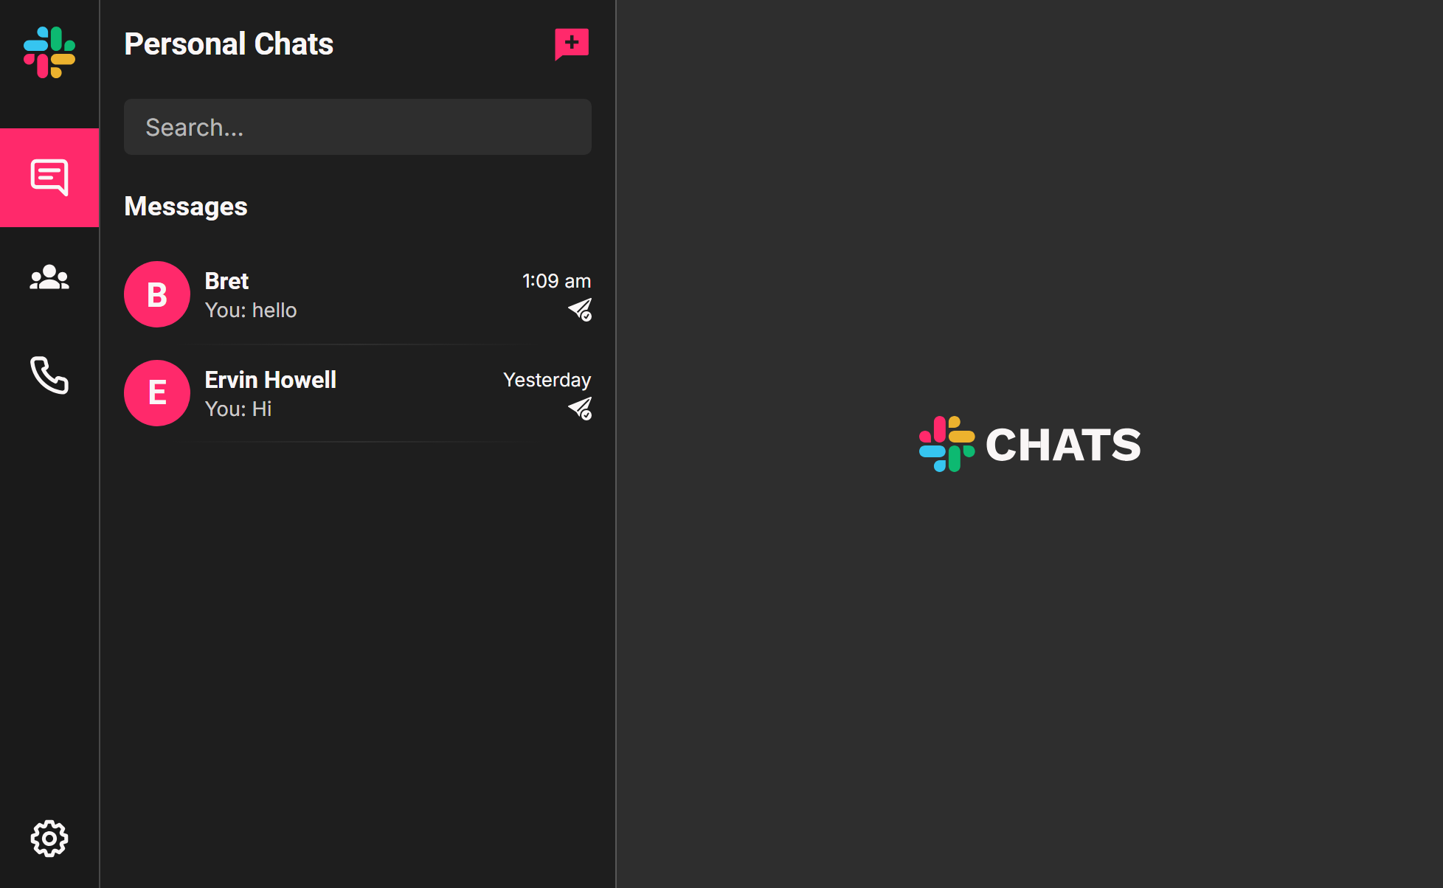
Task: Click the Yesterday timestamp
Action: click(547, 380)
